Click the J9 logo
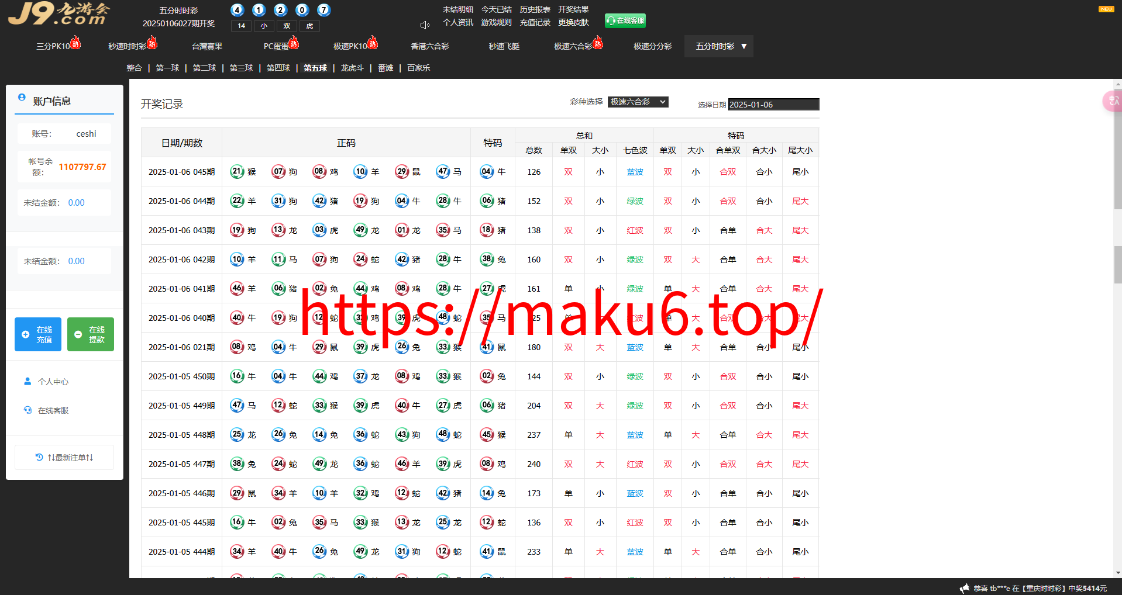Viewport: 1122px width, 595px height. [x=58, y=13]
